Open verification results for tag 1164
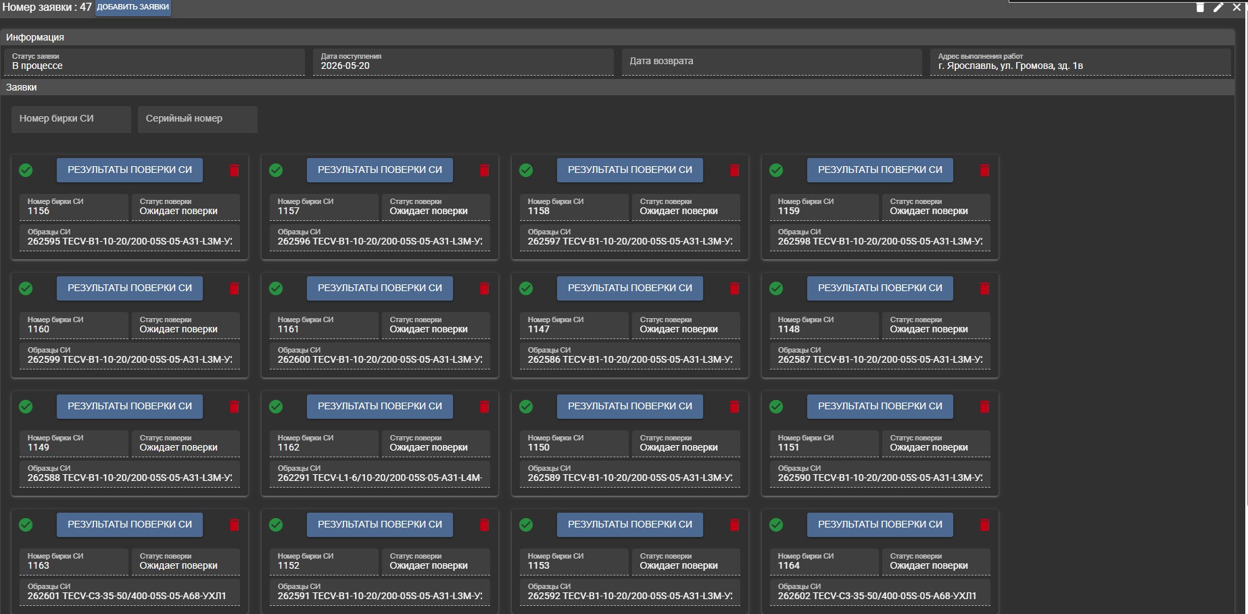 pos(880,525)
